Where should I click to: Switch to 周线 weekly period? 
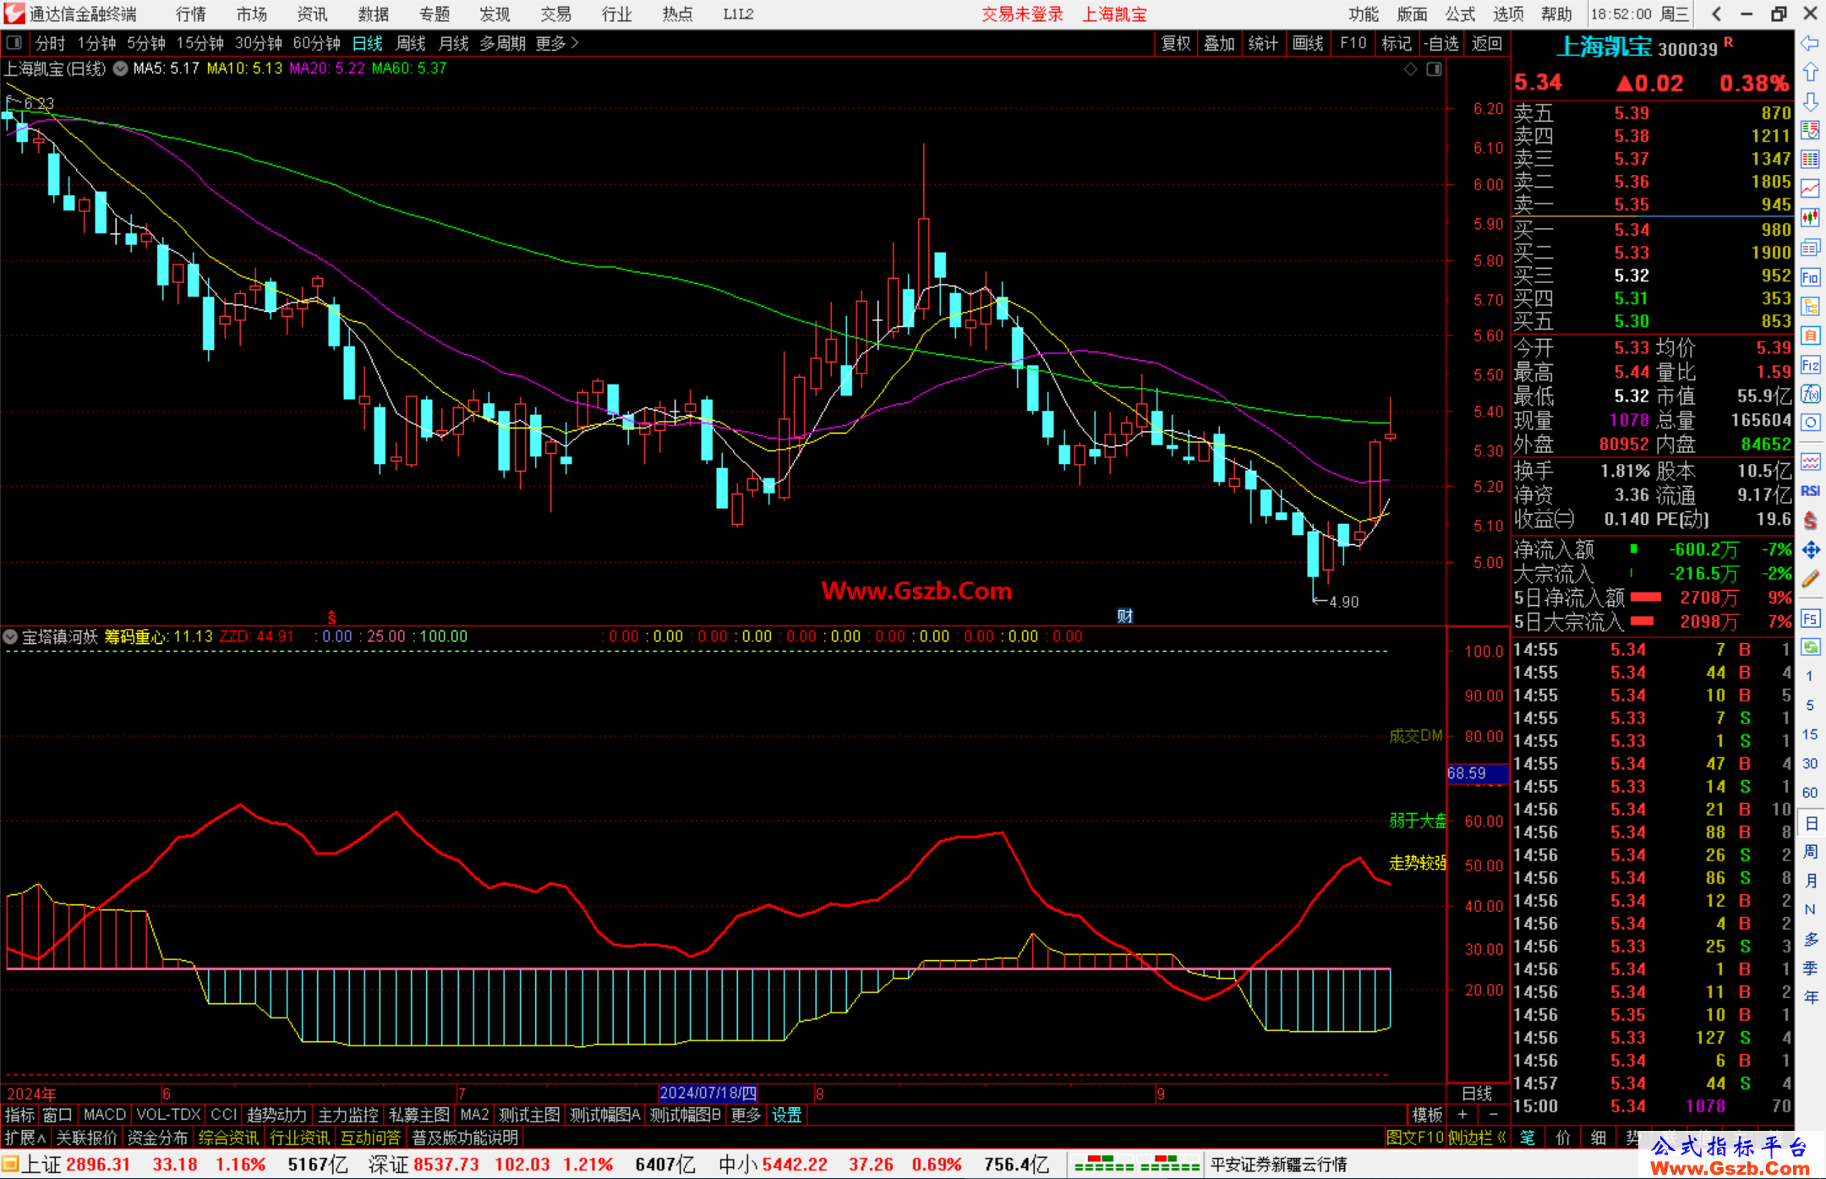[411, 43]
